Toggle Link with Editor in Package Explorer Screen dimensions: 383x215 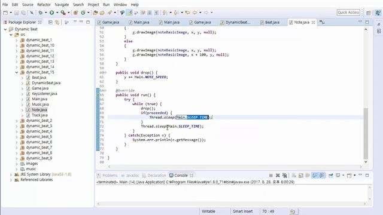(57, 22)
